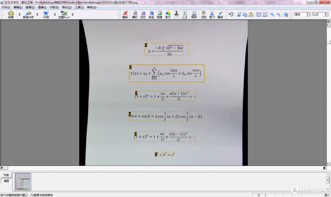
Task: Open the 识别 dropdown arrow
Action: (x=55, y=14)
